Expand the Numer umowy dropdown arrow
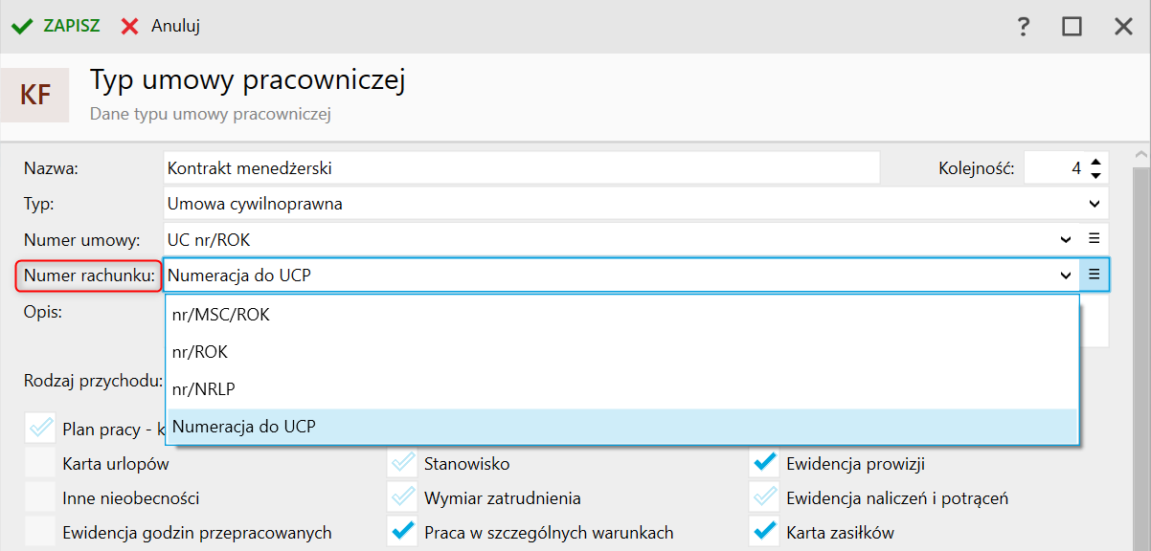1151x551 pixels. tap(1066, 239)
